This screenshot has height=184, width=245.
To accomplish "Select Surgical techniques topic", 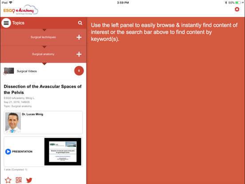I will 43,37.
